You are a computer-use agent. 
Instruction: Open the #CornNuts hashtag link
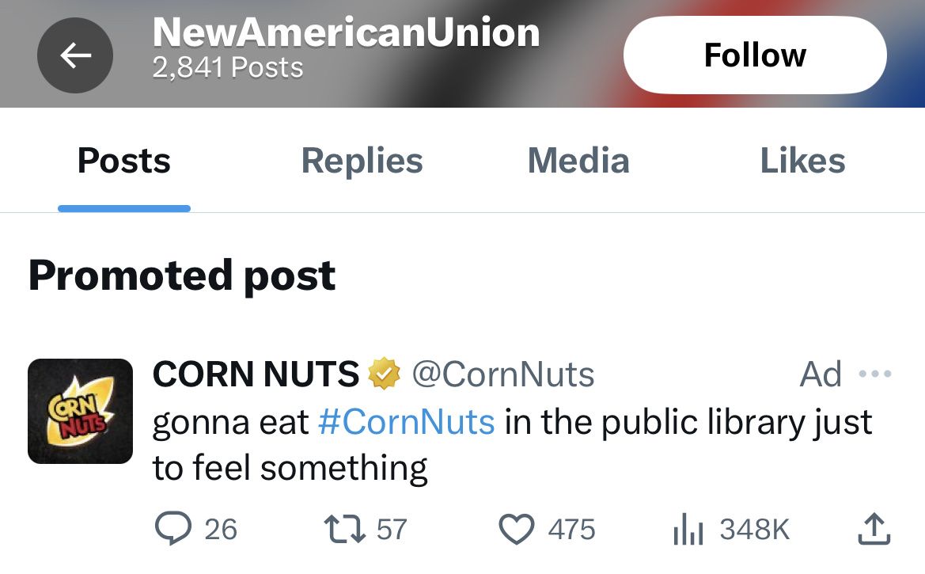coord(406,421)
